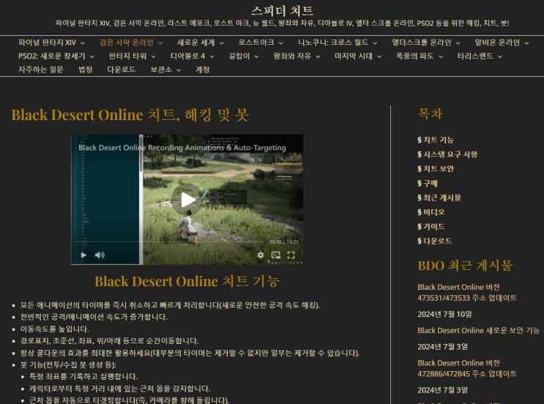Expand the 니노쿠니: 크로스 월드 chevron

coord(375,43)
